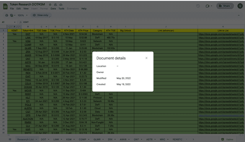Click the Modified date May 20, 2022
Screen dimensions: 245x142
[123, 78]
